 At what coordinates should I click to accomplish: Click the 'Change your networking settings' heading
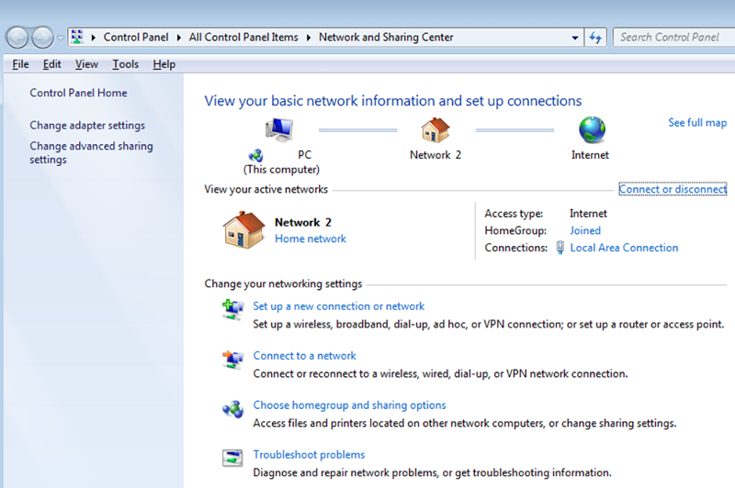click(x=283, y=283)
